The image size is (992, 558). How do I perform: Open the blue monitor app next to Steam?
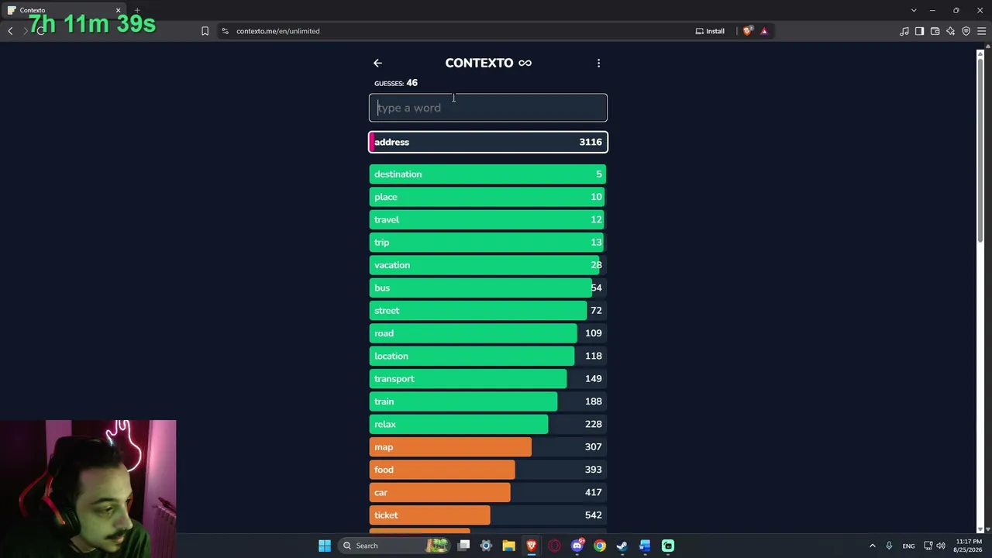[645, 546]
